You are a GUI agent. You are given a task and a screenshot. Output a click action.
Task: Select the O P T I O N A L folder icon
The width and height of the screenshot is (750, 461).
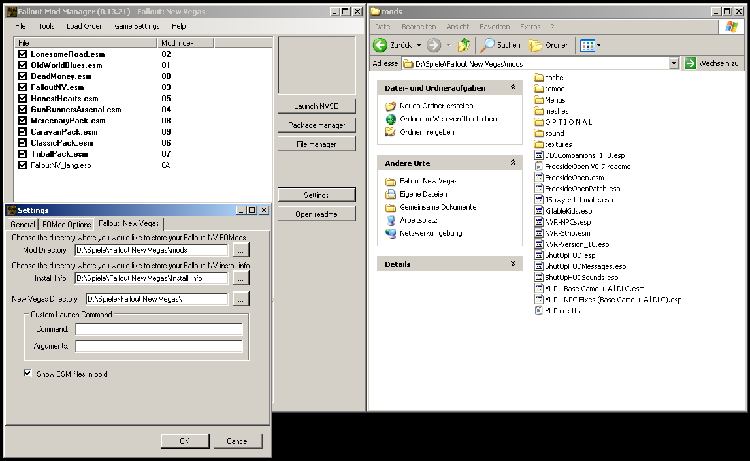[x=539, y=121]
